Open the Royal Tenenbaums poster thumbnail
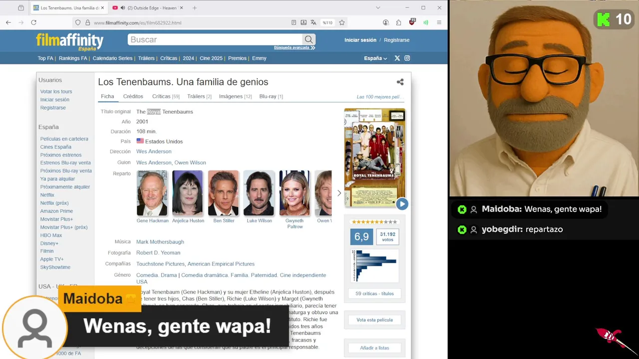 (x=375, y=158)
